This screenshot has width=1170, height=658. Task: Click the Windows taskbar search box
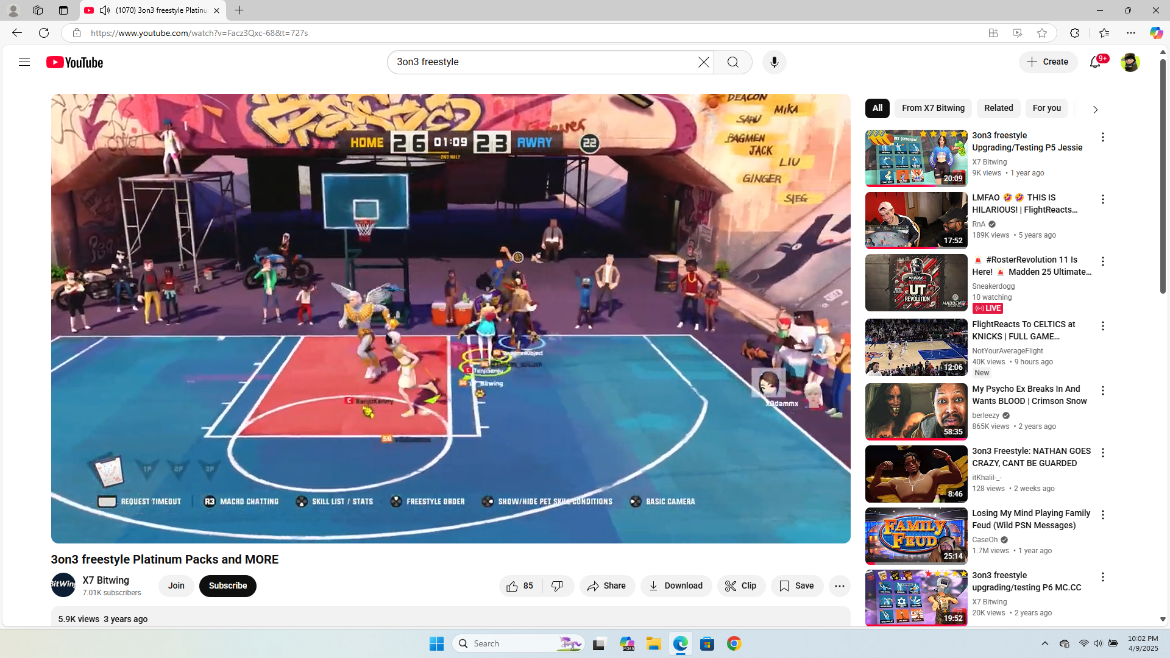pos(518,643)
